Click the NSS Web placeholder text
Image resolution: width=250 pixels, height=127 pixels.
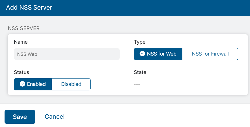[x=27, y=54]
